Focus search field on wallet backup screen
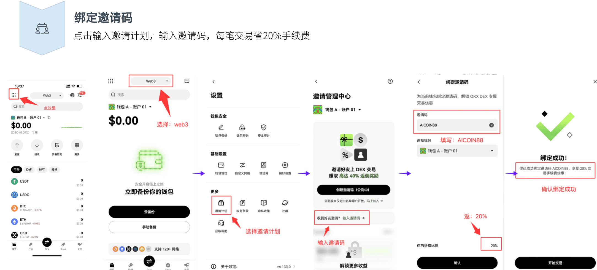 coord(149,95)
